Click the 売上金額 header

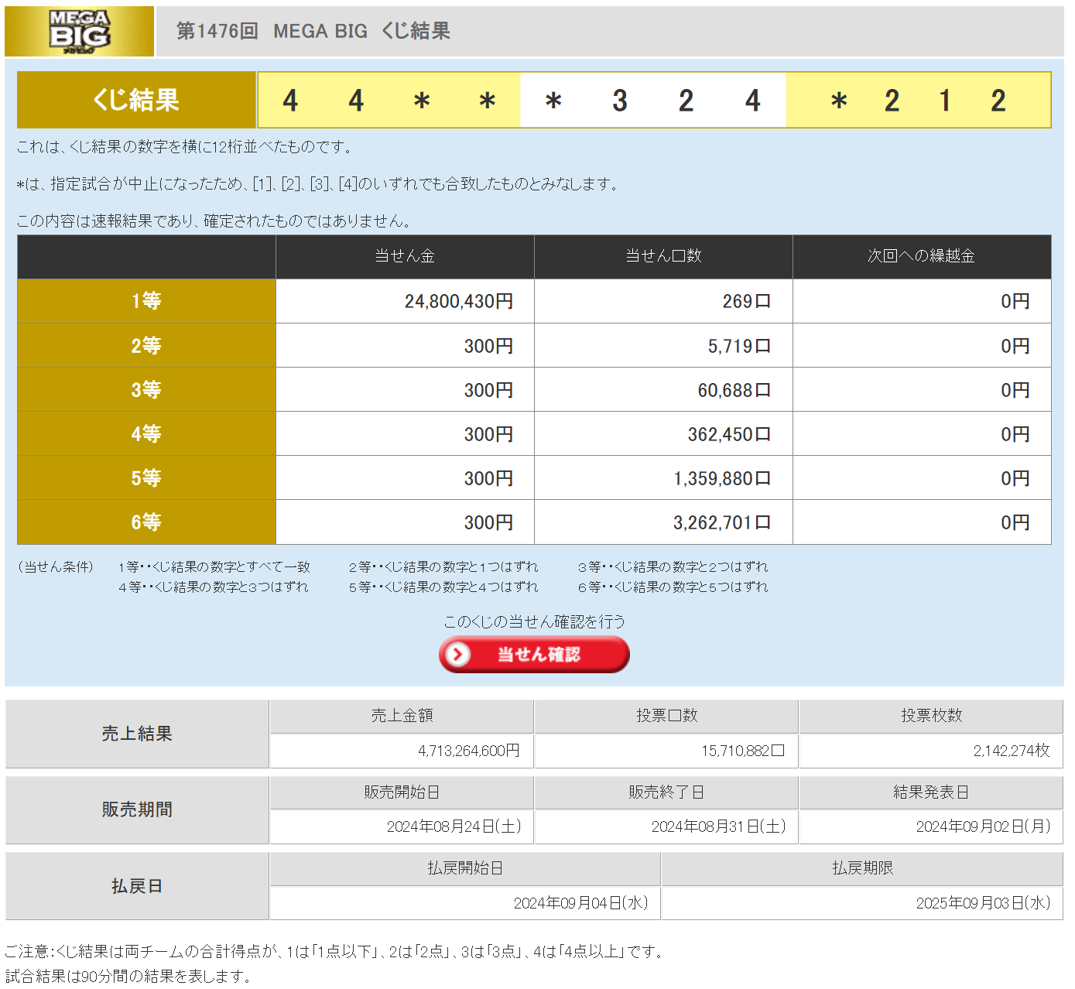(402, 716)
